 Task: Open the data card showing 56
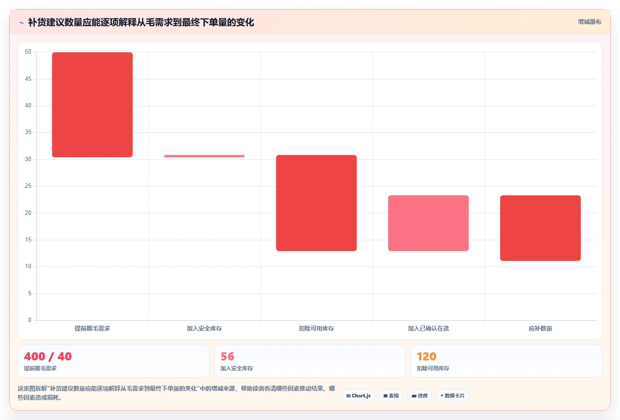click(310, 361)
